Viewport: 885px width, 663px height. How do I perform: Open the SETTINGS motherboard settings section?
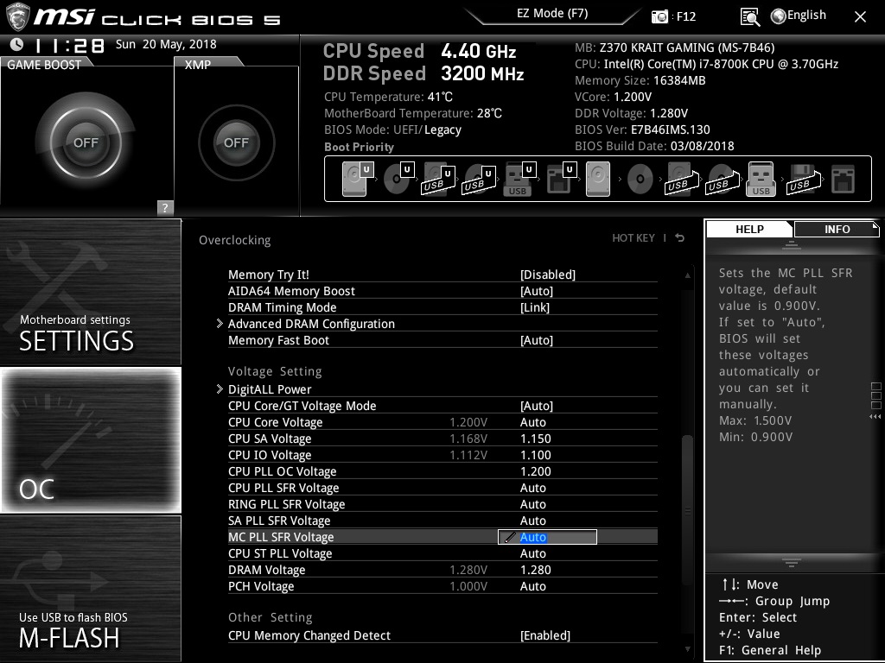coord(90,292)
